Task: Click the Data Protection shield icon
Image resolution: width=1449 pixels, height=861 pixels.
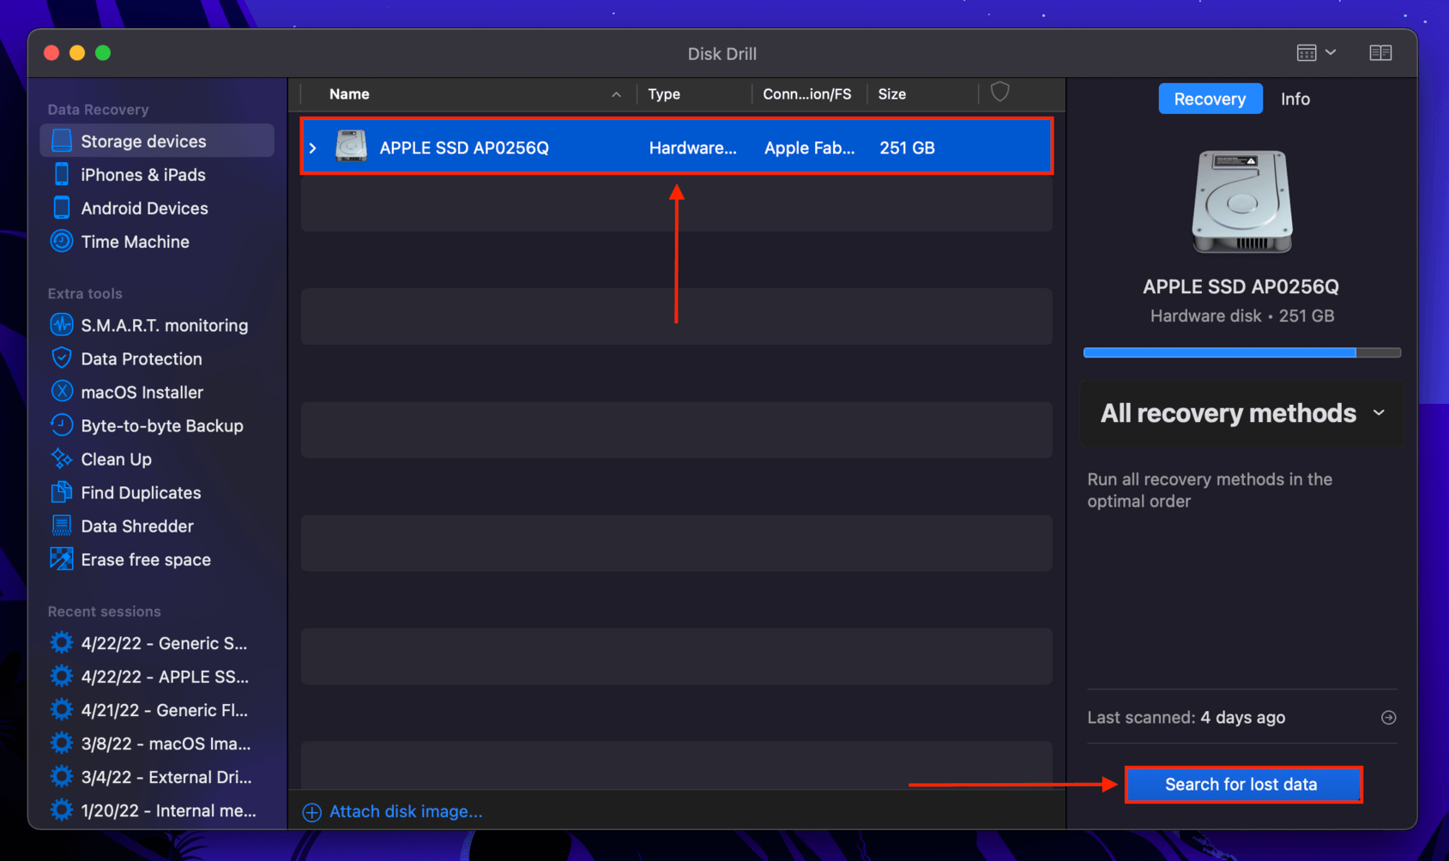Action: coord(62,358)
